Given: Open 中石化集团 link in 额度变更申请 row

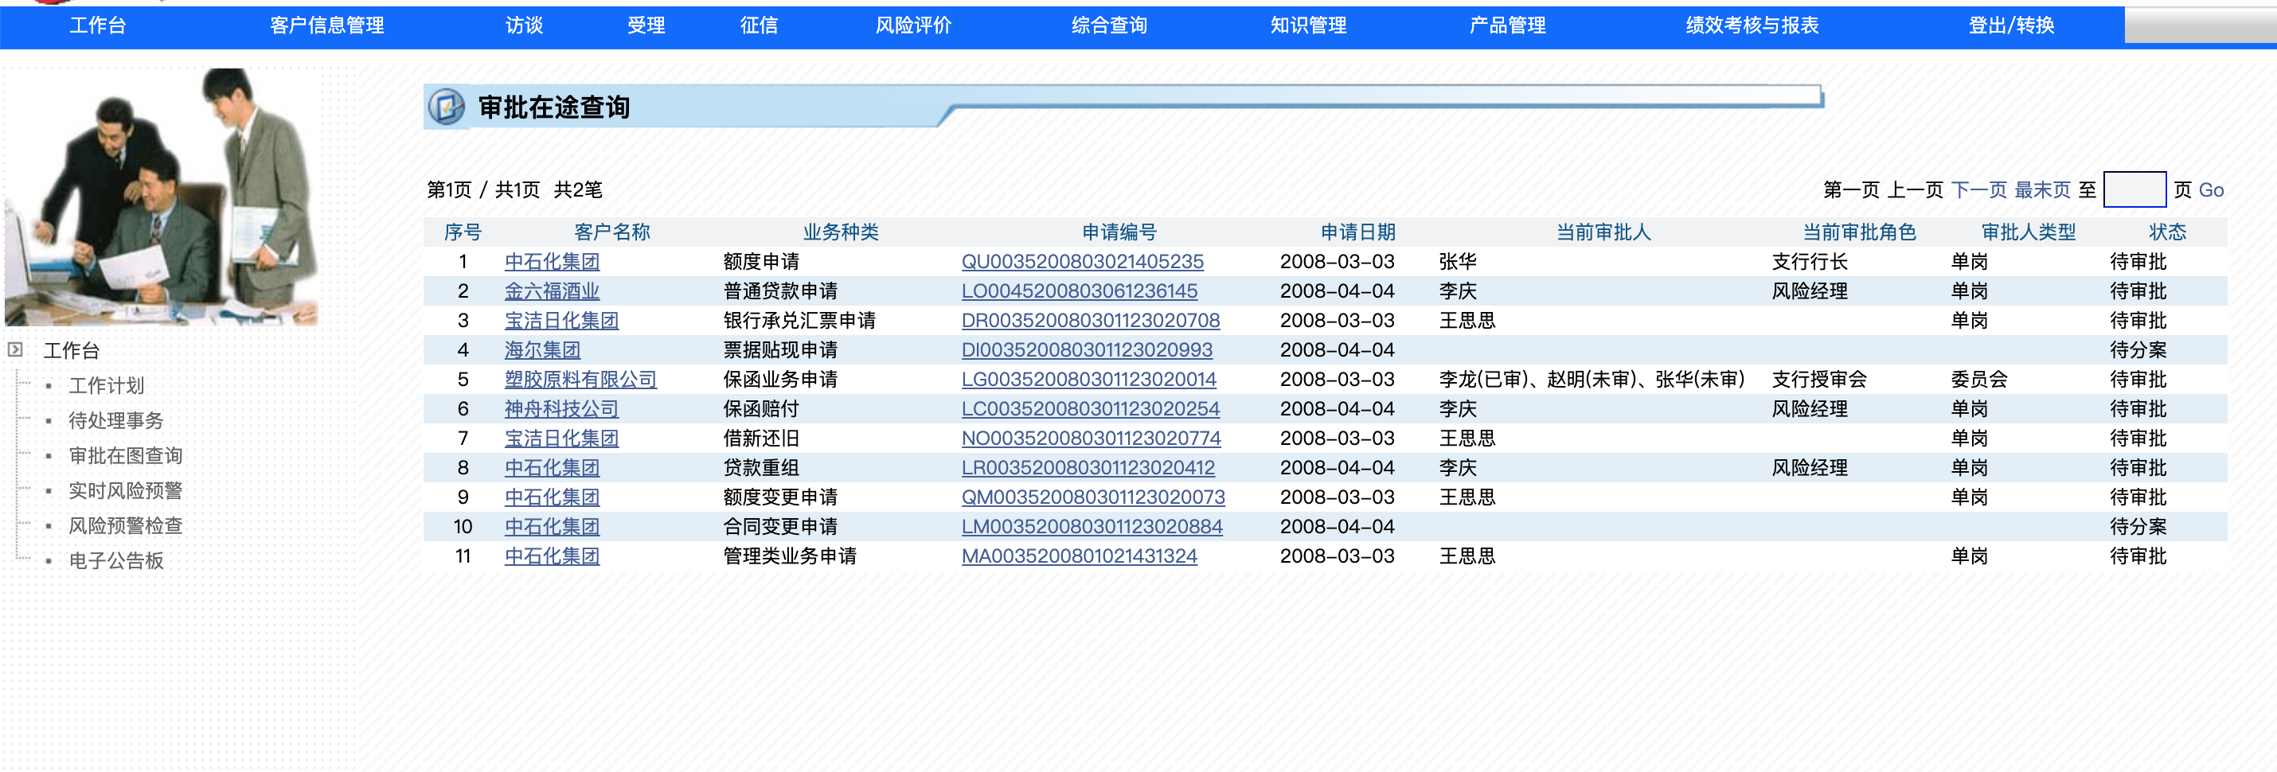Looking at the screenshot, I should (x=552, y=497).
